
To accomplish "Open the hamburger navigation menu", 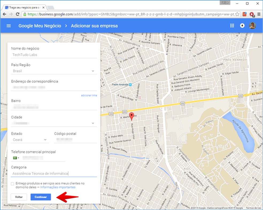I will (9, 26).
